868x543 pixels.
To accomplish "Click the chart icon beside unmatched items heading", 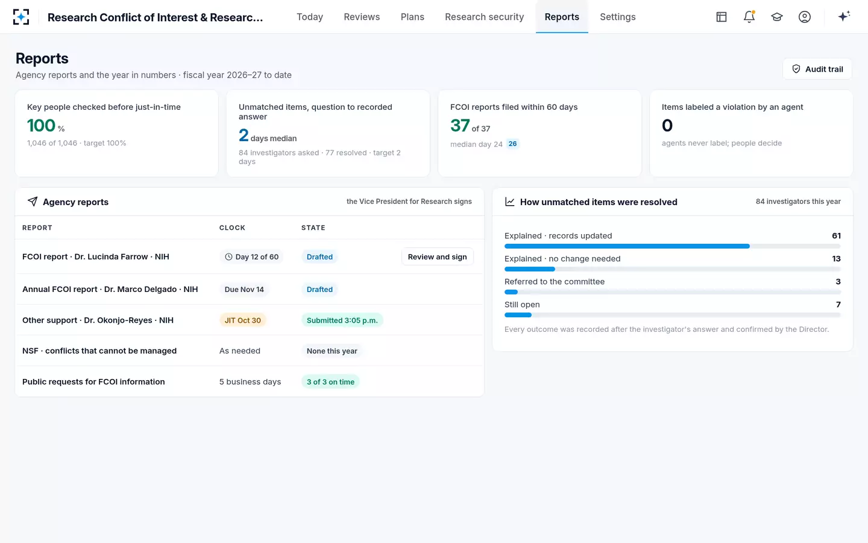I will [x=510, y=202].
